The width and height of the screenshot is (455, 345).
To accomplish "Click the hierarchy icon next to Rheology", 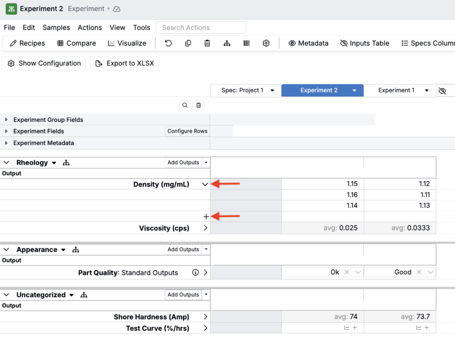I will (x=66, y=163).
